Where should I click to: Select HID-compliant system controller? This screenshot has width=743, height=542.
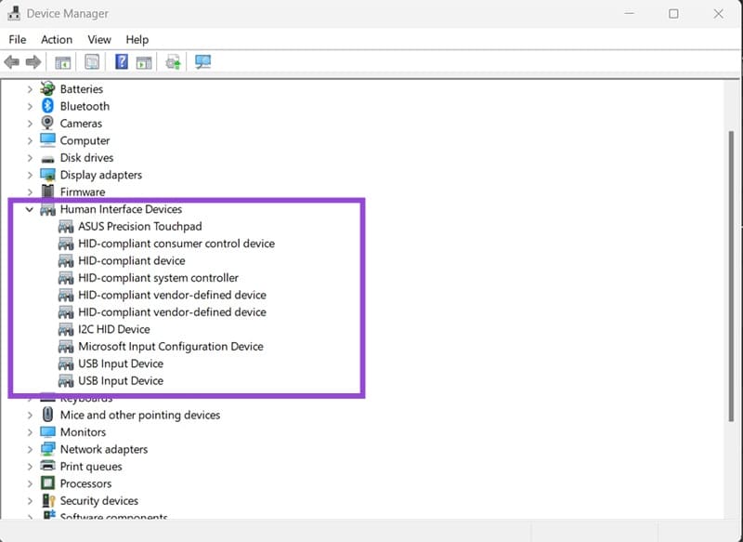[158, 277]
